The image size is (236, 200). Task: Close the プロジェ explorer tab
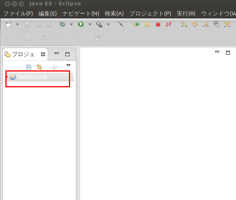click(43, 54)
